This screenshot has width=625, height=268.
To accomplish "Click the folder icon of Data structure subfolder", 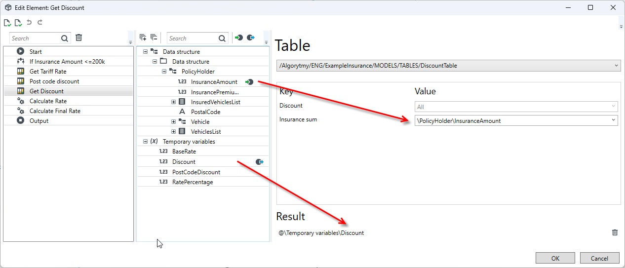I will pyautogui.click(x=163, y=61).
